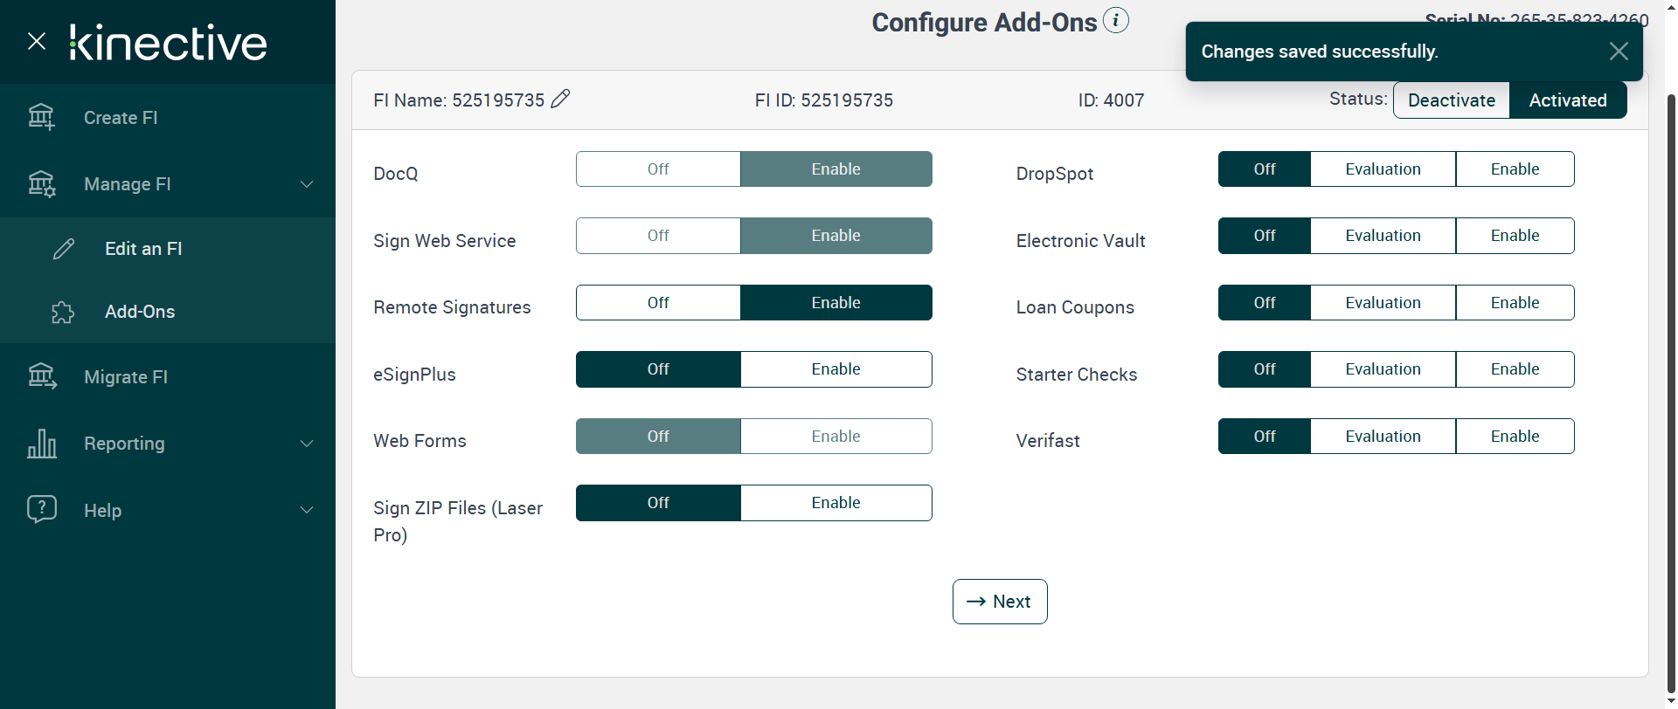Click the Help question bubble icon

(x=41, y=509)
